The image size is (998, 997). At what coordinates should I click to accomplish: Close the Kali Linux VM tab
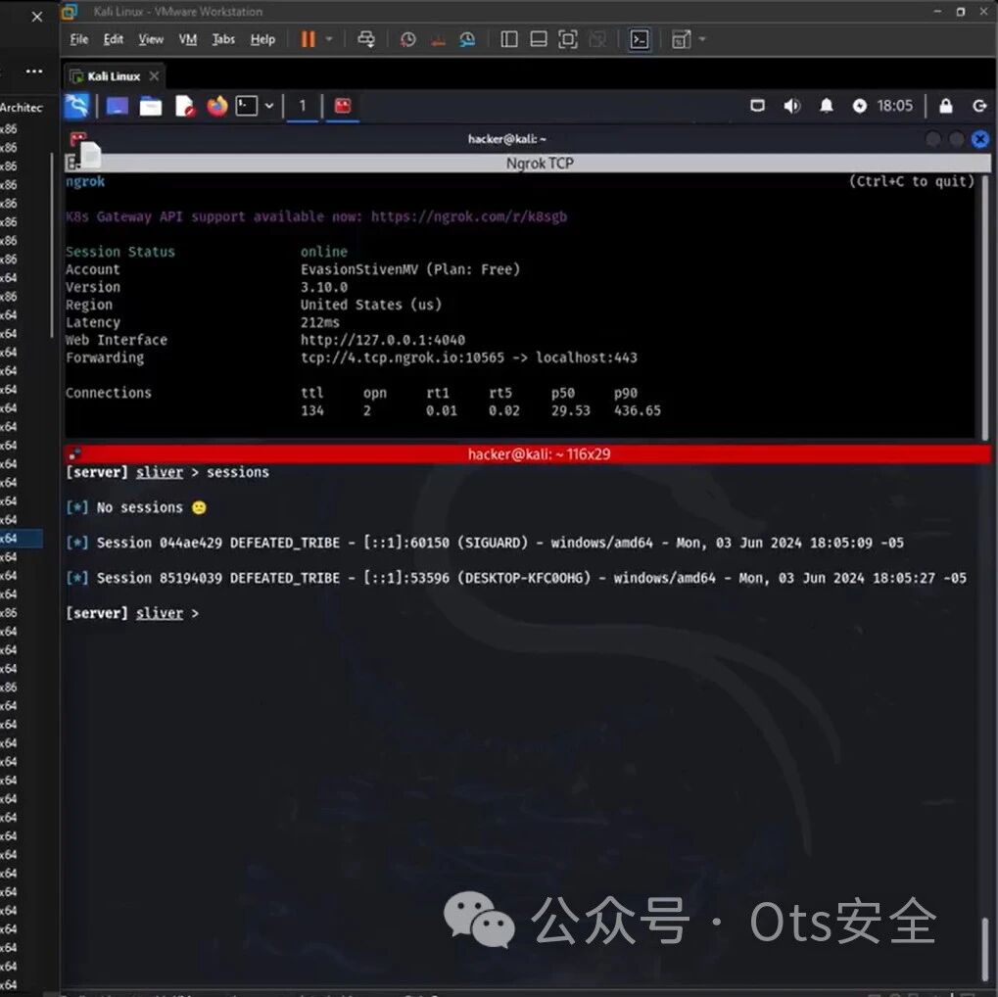click(x=154, y=76)
